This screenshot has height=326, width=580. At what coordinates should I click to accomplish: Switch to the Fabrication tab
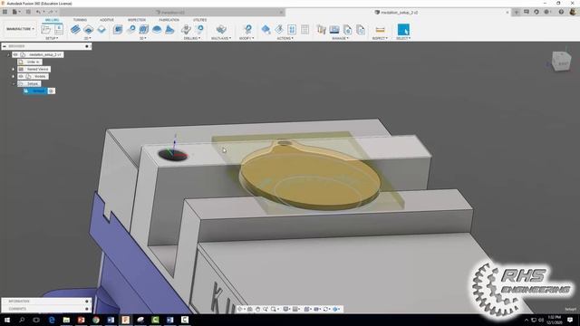pos(169,20)
